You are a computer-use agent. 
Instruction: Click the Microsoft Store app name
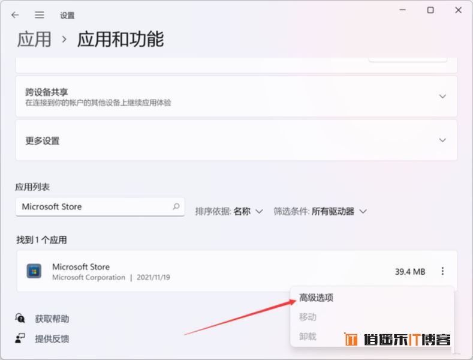(81, 267)
